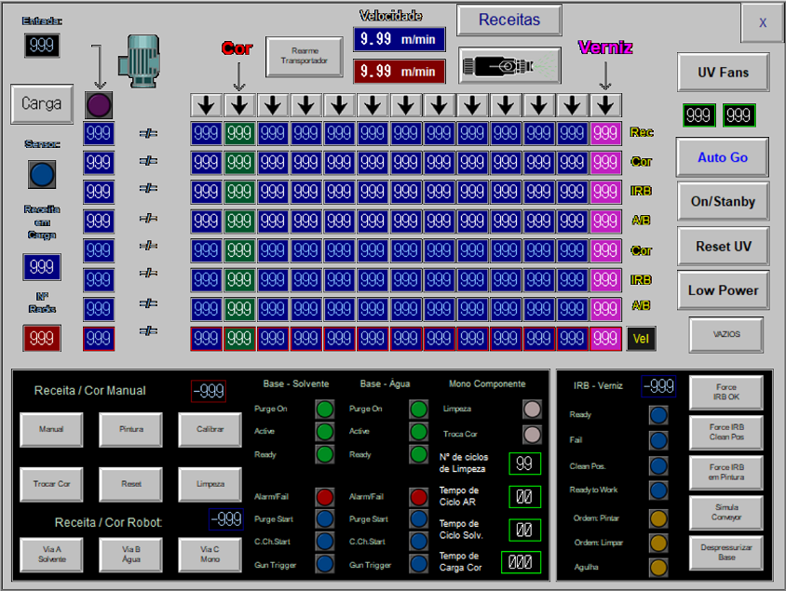Click the red velocity m/min display

point(399,71)
